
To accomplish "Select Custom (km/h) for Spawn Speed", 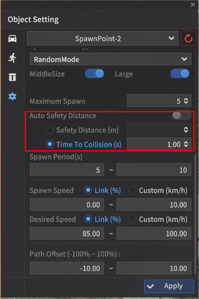I will pyautogui.click(x=133, y=190).
